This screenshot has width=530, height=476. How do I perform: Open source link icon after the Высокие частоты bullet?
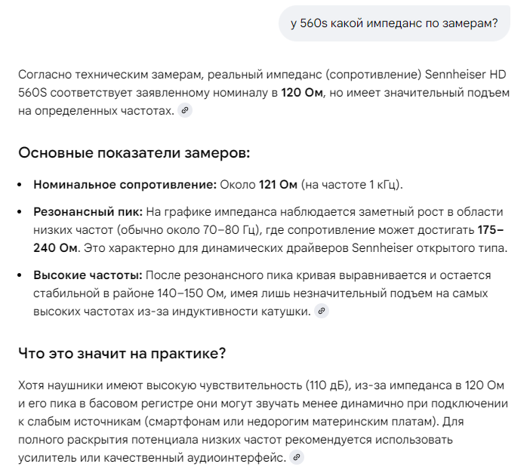[x=322, y=311]
